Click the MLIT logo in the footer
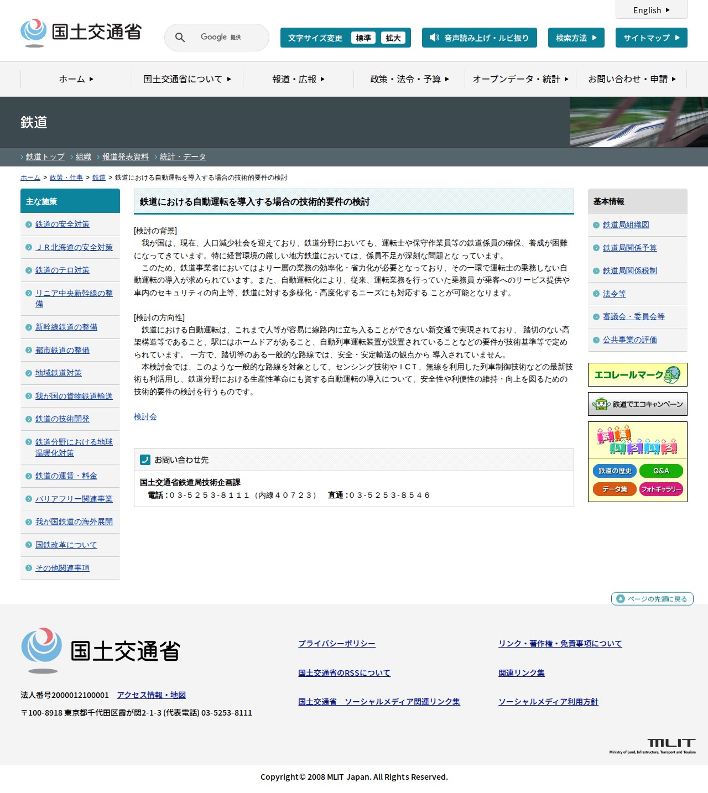This screenshot has height=793, width=708. [653, 746]
